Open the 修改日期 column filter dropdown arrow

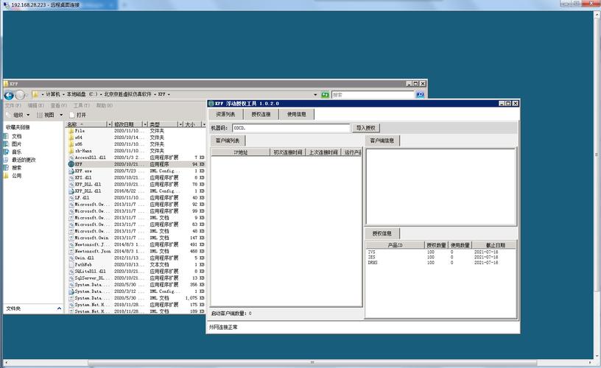[145, 124]
